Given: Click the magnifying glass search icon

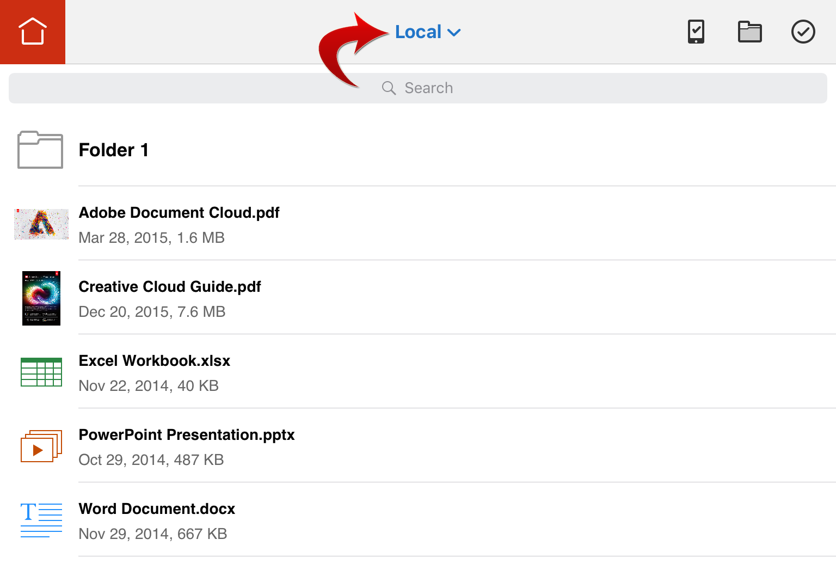Looking at the screenshot, I should pos(389,88).
